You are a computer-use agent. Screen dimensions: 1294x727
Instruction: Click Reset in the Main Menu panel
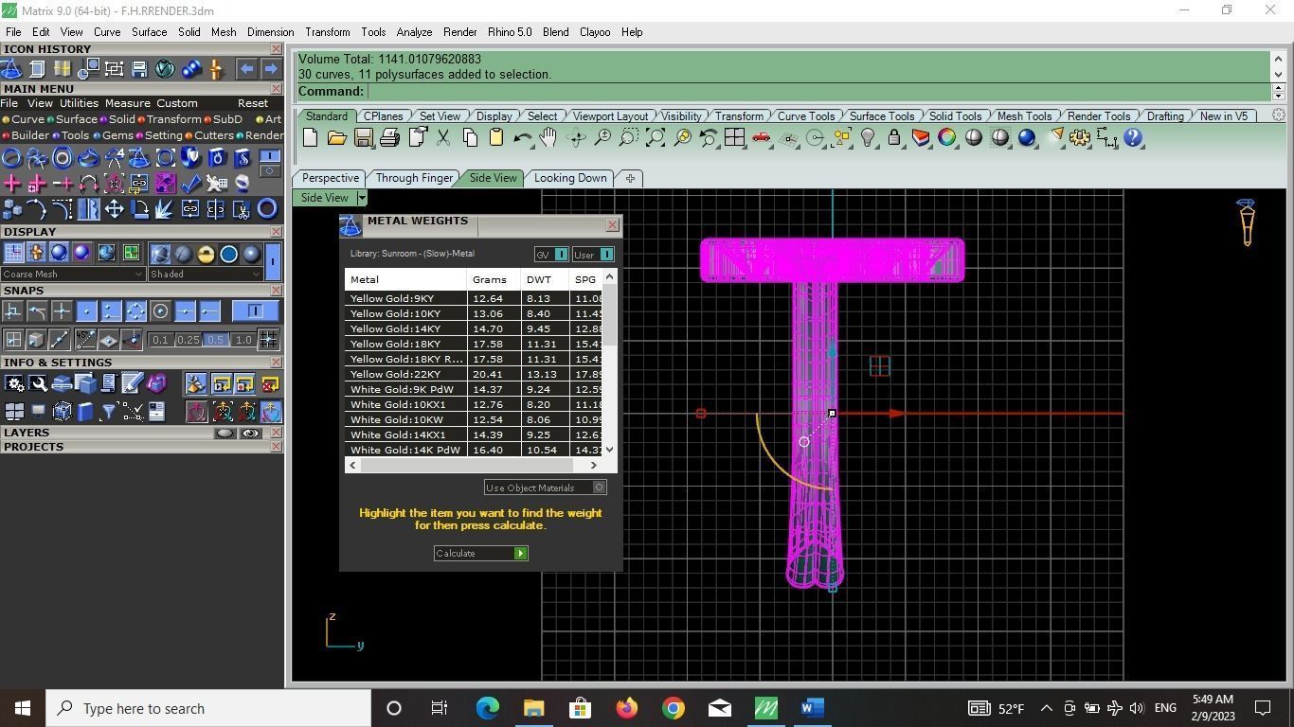tap(253, 103)
